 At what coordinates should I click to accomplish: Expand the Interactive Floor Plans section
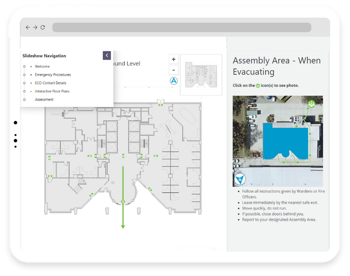click(31, 91)
